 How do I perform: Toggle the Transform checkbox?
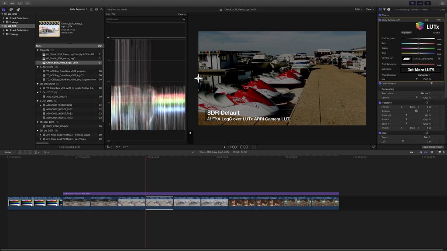(380, 102)
